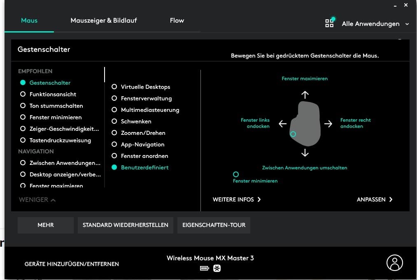This screenshot has width=417, height=280.
Task: Open the Mauszeiger & Bildlauf tab
Action: click(x=104, y=21)
